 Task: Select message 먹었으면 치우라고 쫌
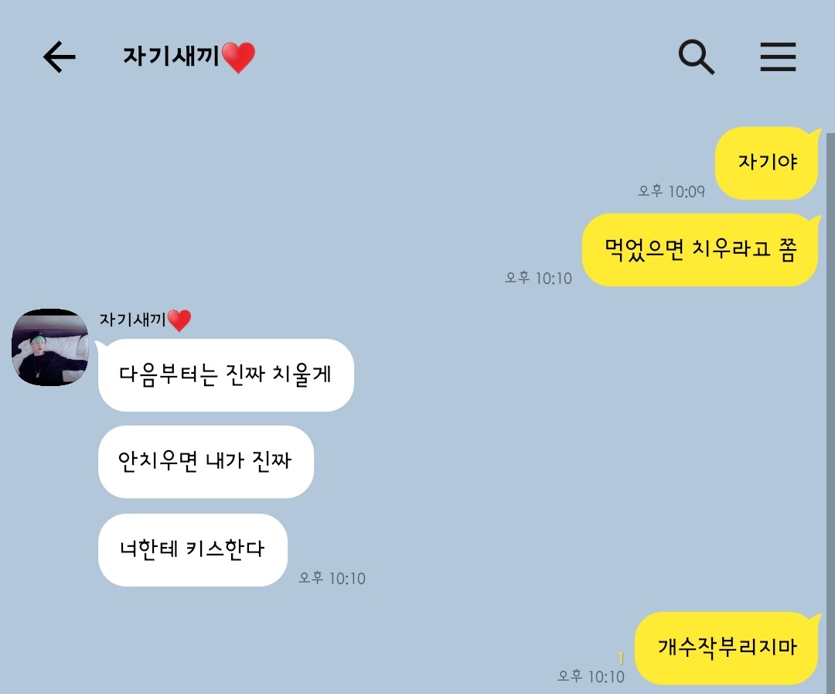click(x=700, y=249)
